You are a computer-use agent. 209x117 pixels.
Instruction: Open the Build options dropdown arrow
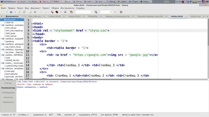click(x=61, y=12)
